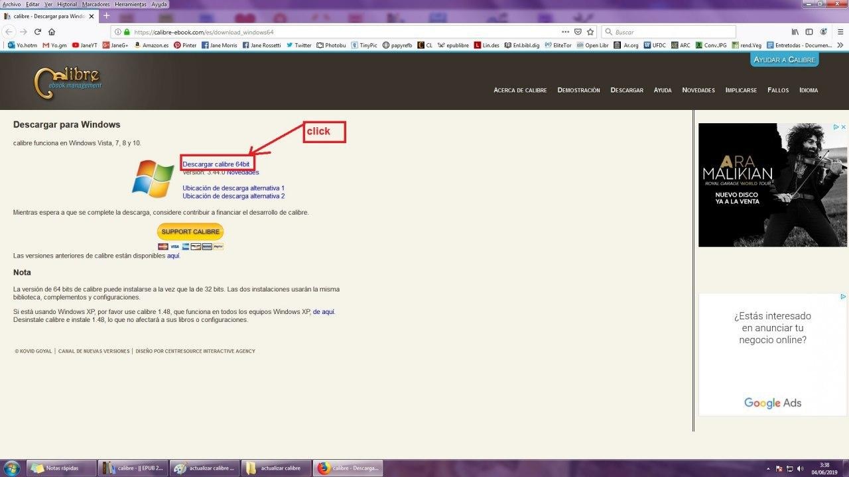Open the Firefox home page button
Image resolution: width=849 pixels, height=477 pixels.
tap(52, 32)
